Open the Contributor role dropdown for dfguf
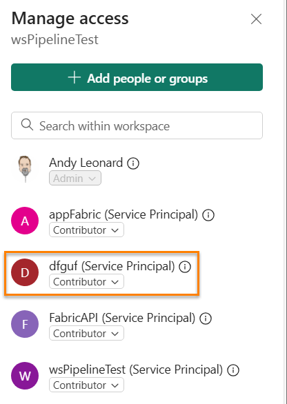287x404 pixels. coord(86,281)
